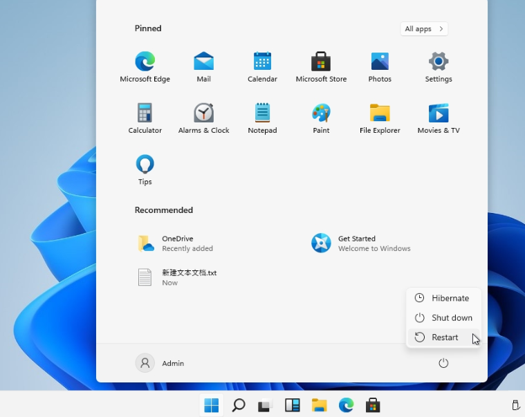Viewport: 525px width, 417px height.
Task: Open the Calendar app
Action: pyautogui.click(x=262, y=62)
